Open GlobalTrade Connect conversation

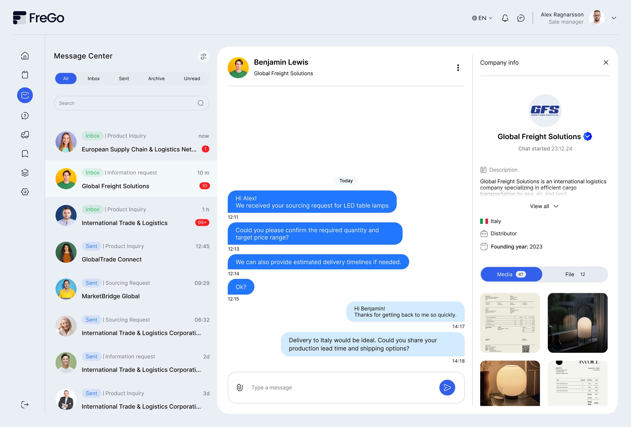[131, 252]
